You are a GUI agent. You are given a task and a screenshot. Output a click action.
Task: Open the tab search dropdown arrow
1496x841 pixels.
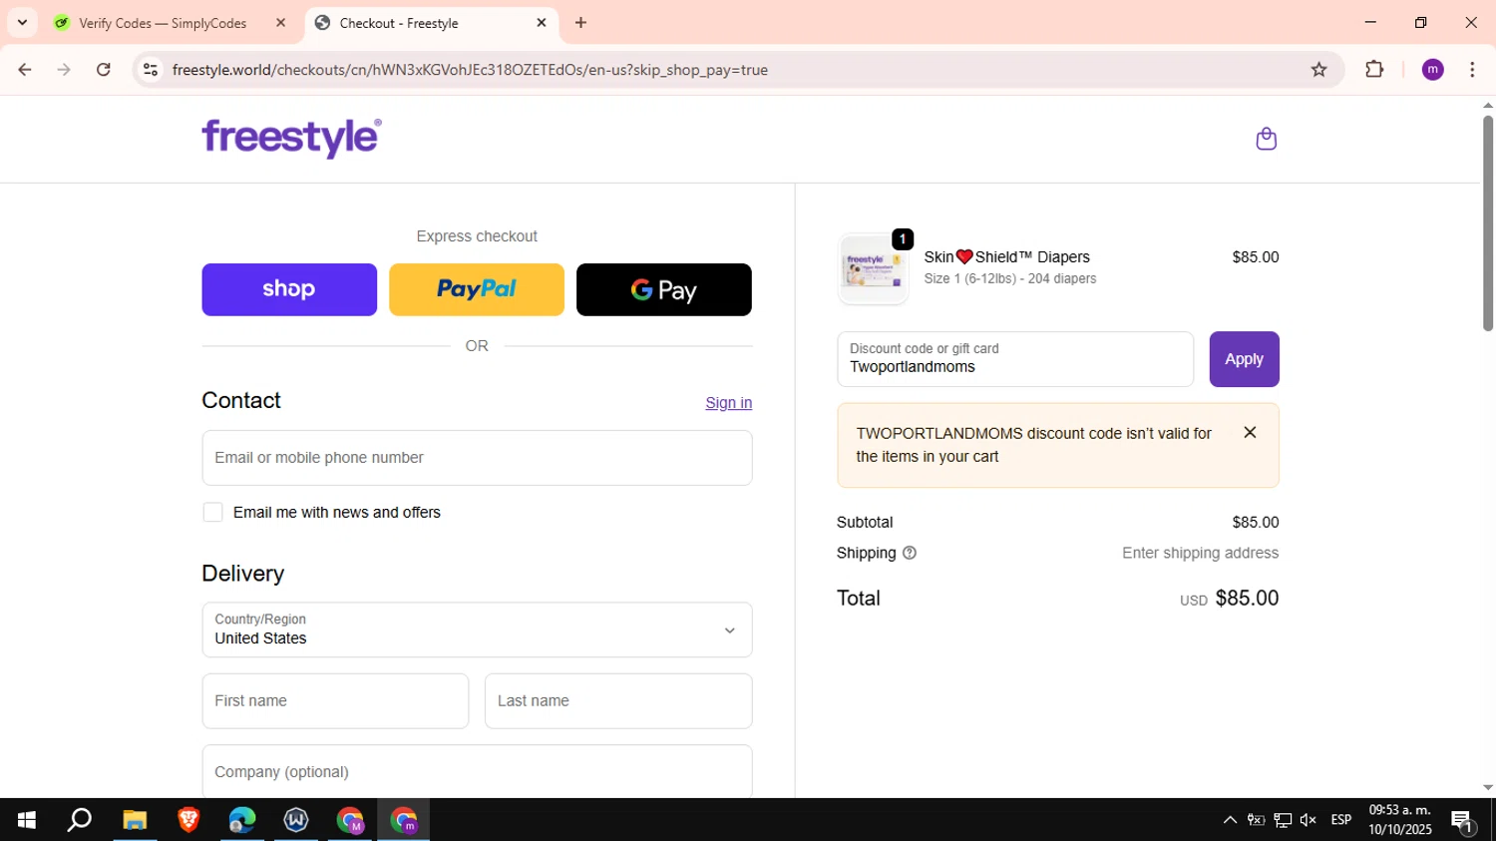pyautogui.click(x=22, y=23)
